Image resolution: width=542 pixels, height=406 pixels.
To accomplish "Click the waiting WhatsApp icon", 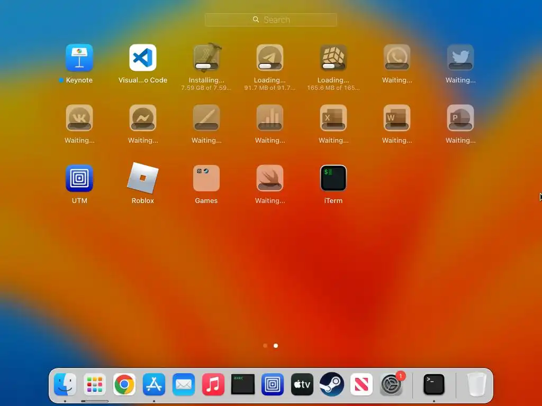I will 397,58.
